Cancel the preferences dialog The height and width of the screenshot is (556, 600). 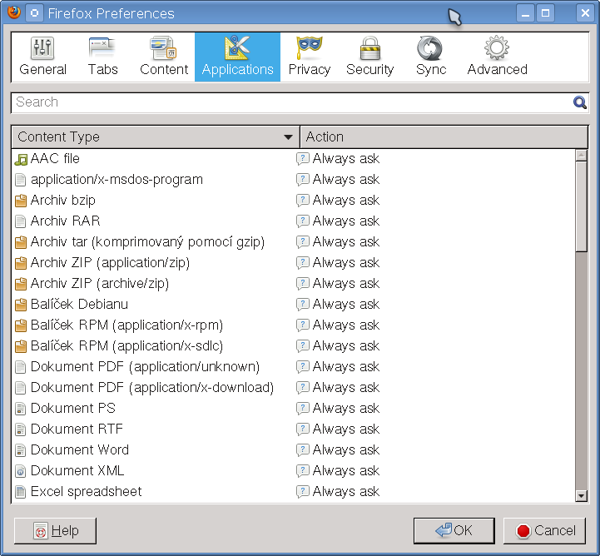pos(544,531)
